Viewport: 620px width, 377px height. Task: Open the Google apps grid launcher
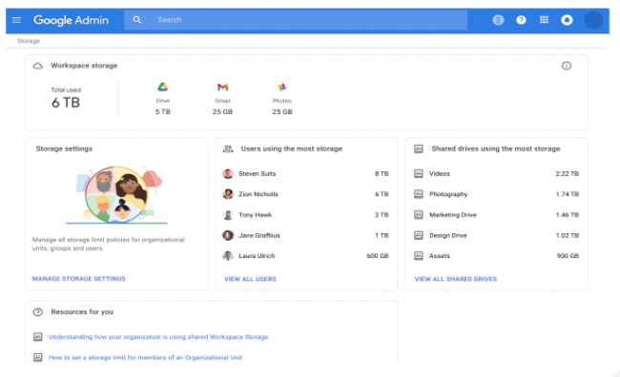point(544,20)
